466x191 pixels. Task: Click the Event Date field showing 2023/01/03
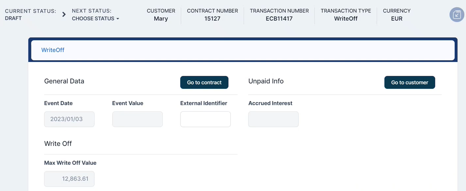pyautogui.click(x=69, y=119)
